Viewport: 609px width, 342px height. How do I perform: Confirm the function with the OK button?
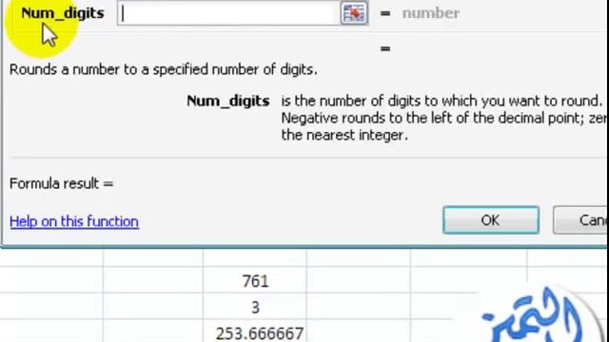pos(491,220)
